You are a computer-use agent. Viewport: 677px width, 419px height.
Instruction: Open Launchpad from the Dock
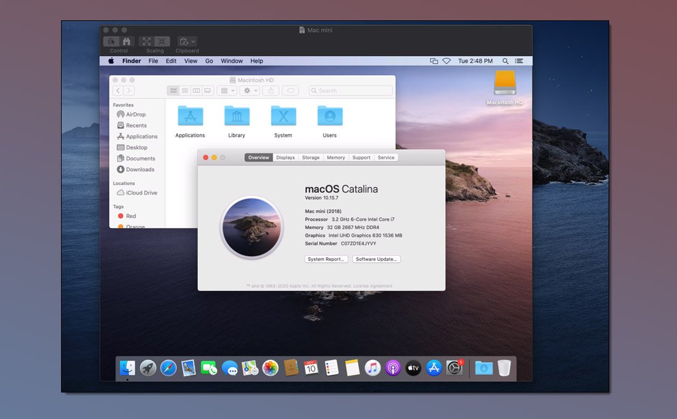click(x=147, y=367)
